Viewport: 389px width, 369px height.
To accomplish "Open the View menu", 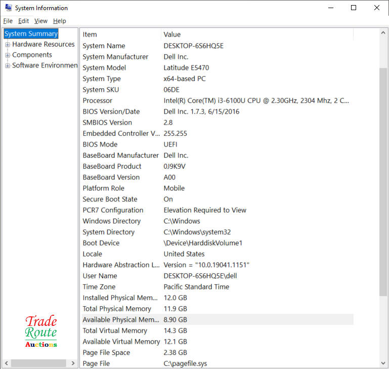I will coord(40,21).
